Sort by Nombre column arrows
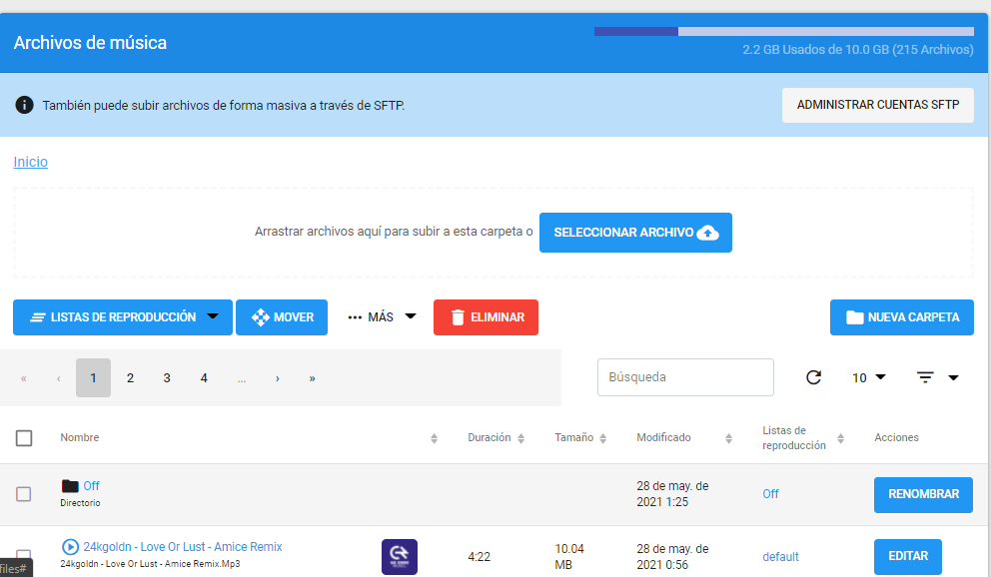This screenshot has height=577, width=991. [x=435, y=438]
